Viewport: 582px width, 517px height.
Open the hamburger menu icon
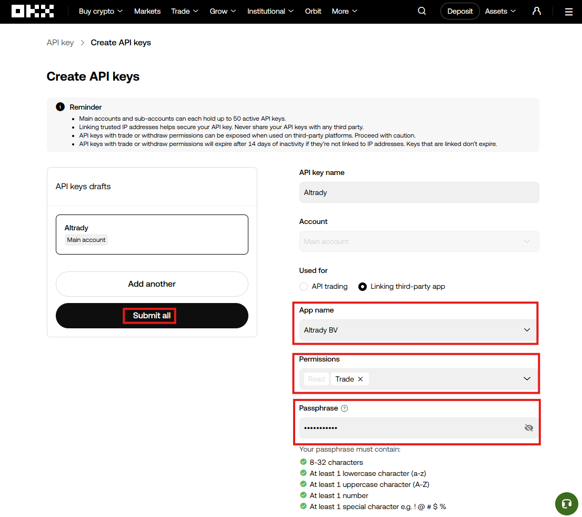569,12
